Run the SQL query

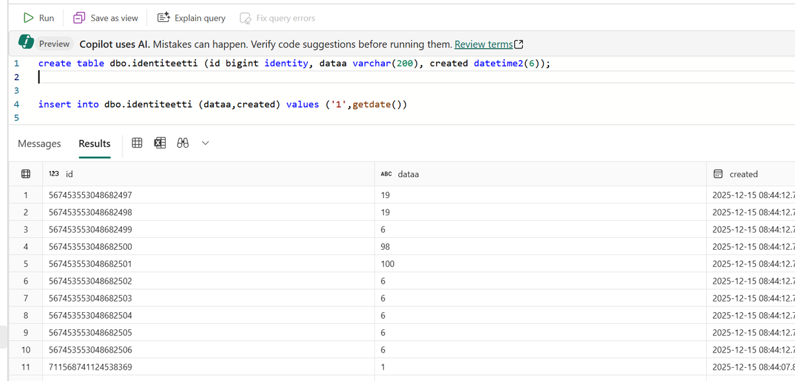pos(38,18)
